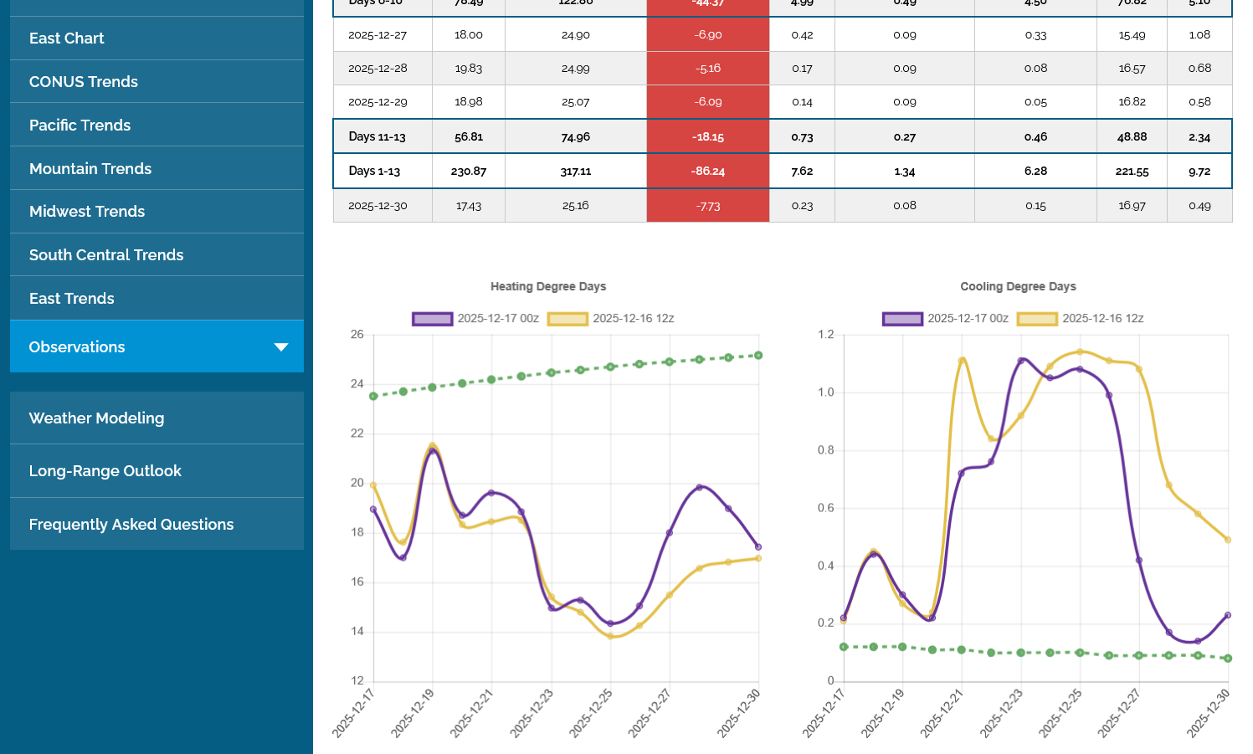Expand the Observations dropdown arrow
The height and width of the screenshot is (754, 1253).
[x=281, y=347]
